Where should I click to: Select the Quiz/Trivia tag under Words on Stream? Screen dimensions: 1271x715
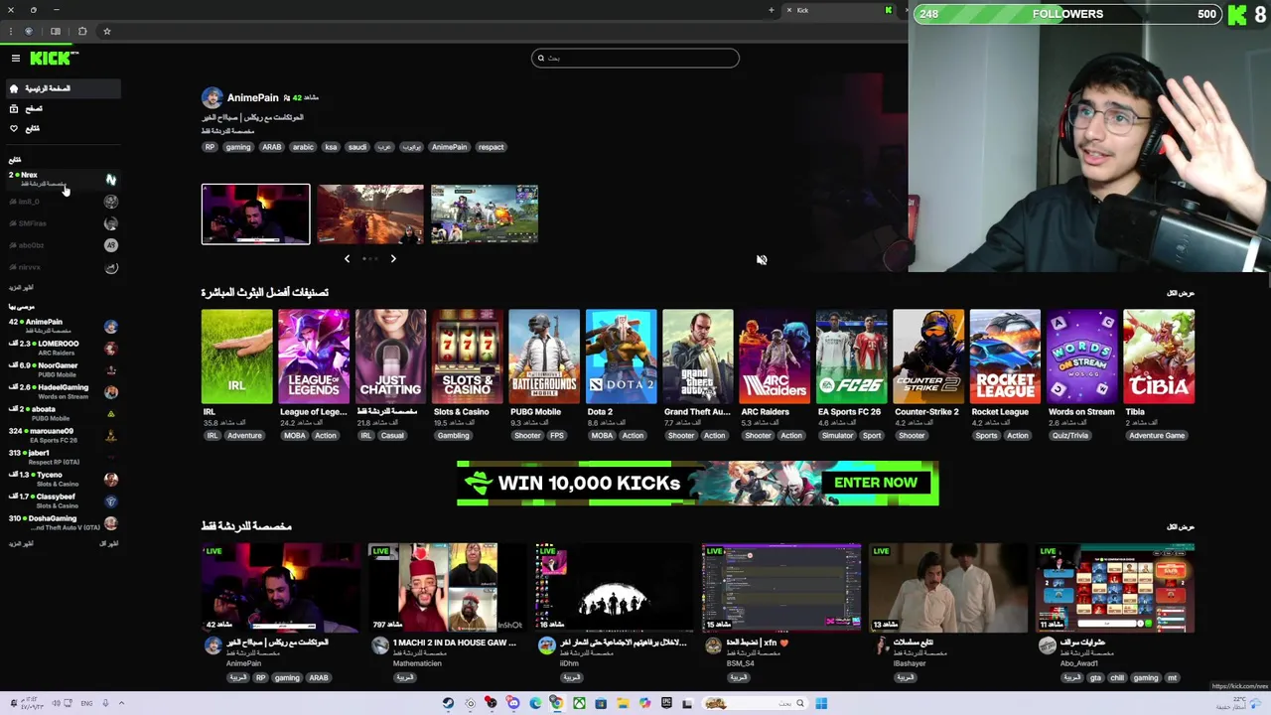1071,435
